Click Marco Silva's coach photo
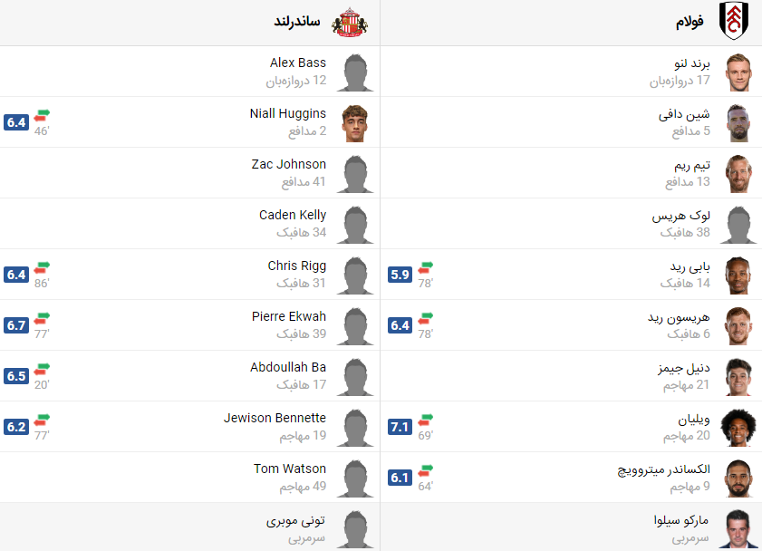The height and width of the screenshot is (551, 762). pyautogui.click(x=738, y=528)
